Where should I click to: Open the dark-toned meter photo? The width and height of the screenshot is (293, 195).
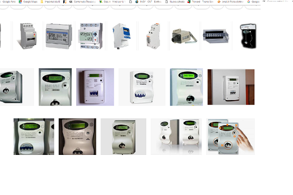tap(78, 137)
